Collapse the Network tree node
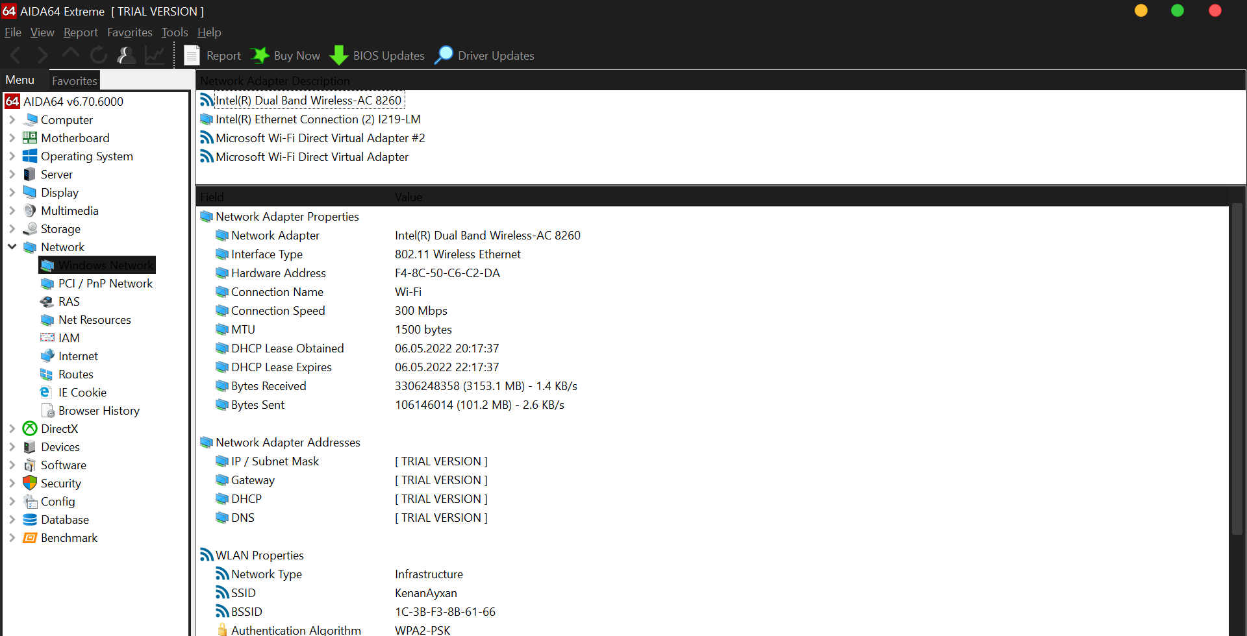Screen dimensions: 1247x636 tap(12, 247)
